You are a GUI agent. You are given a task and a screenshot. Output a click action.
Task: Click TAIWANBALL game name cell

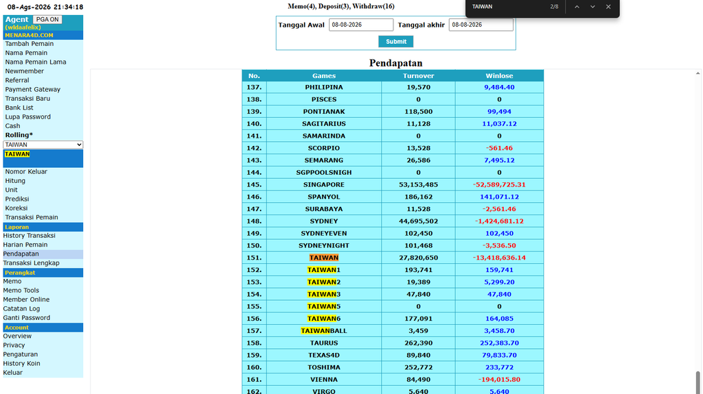324,331
